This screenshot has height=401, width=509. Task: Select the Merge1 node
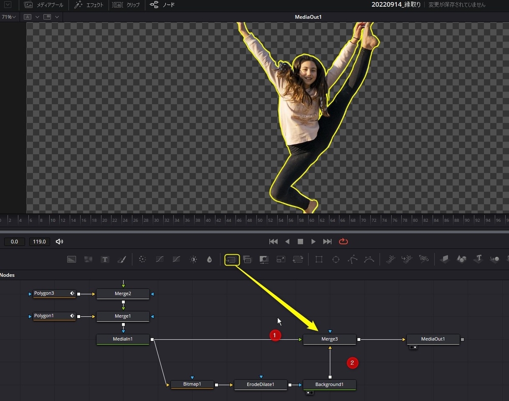123,316
